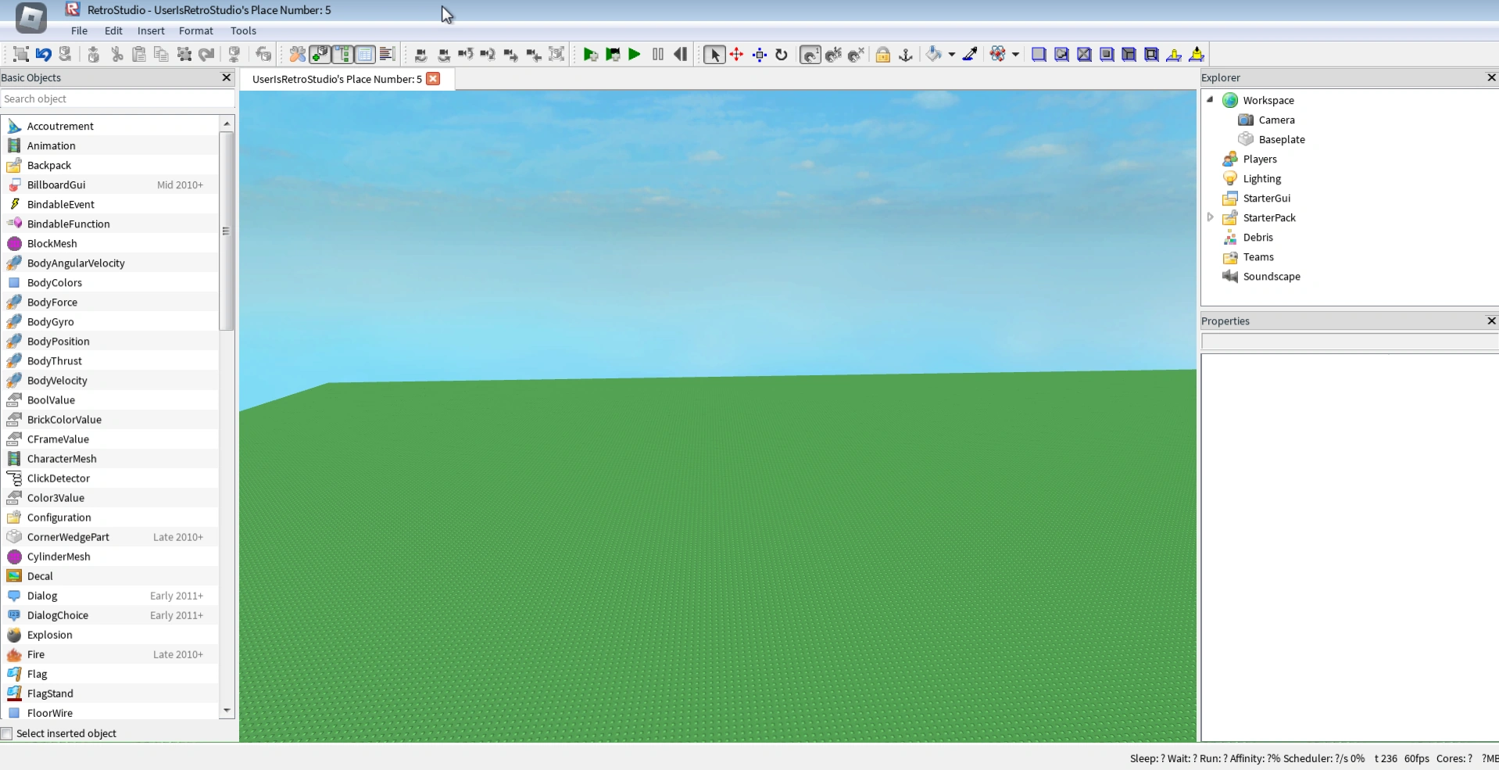Open the Format menu

[195, 30]
